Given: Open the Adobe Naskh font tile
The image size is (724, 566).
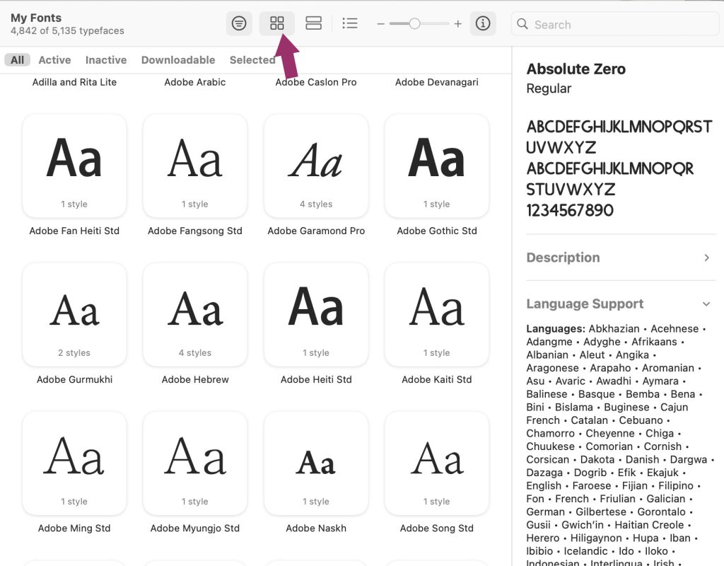Looking at the screenshot, I should point(316,463).
